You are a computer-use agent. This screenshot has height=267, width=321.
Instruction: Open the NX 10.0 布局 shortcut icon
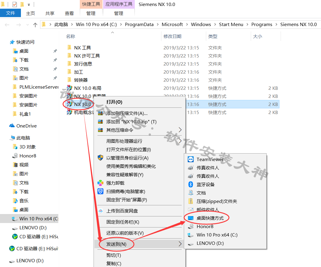point(69,88)
